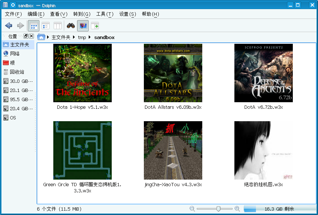This screenshot has width=318, height=215.
Task: Expand arrow before tmp breadcrumb
Action: (x=74, y=37)
